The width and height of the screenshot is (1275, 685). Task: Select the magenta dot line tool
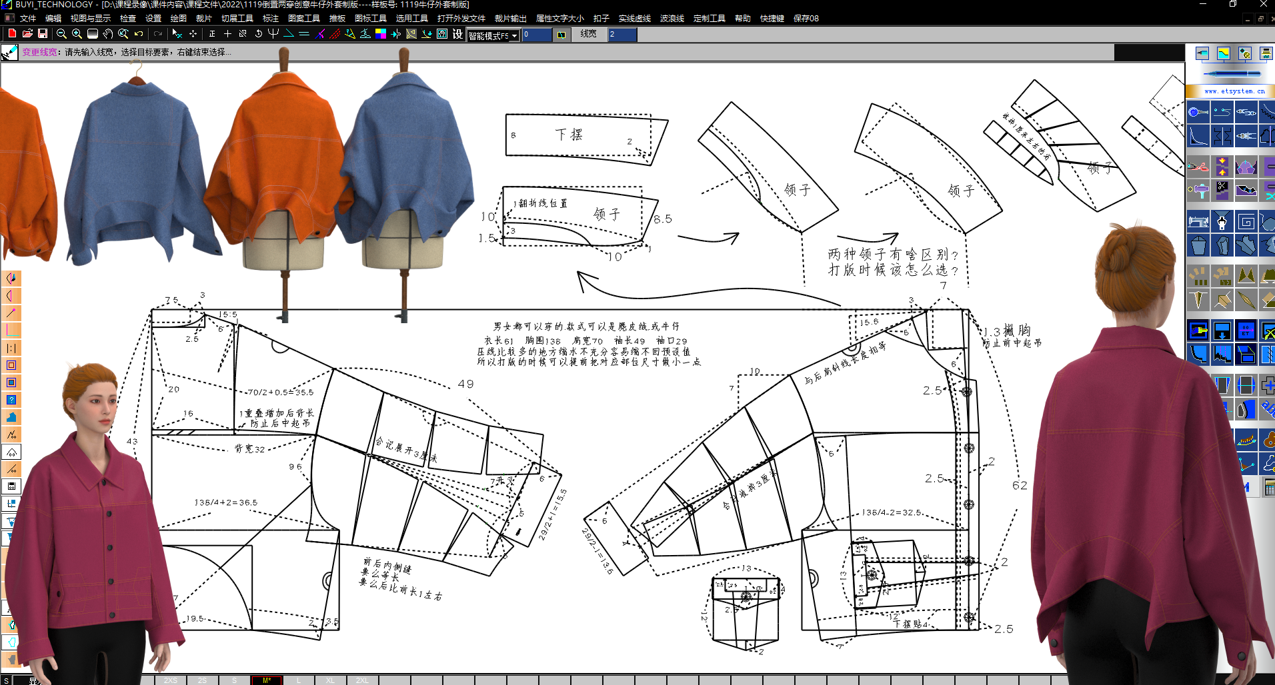coord(11,313)
